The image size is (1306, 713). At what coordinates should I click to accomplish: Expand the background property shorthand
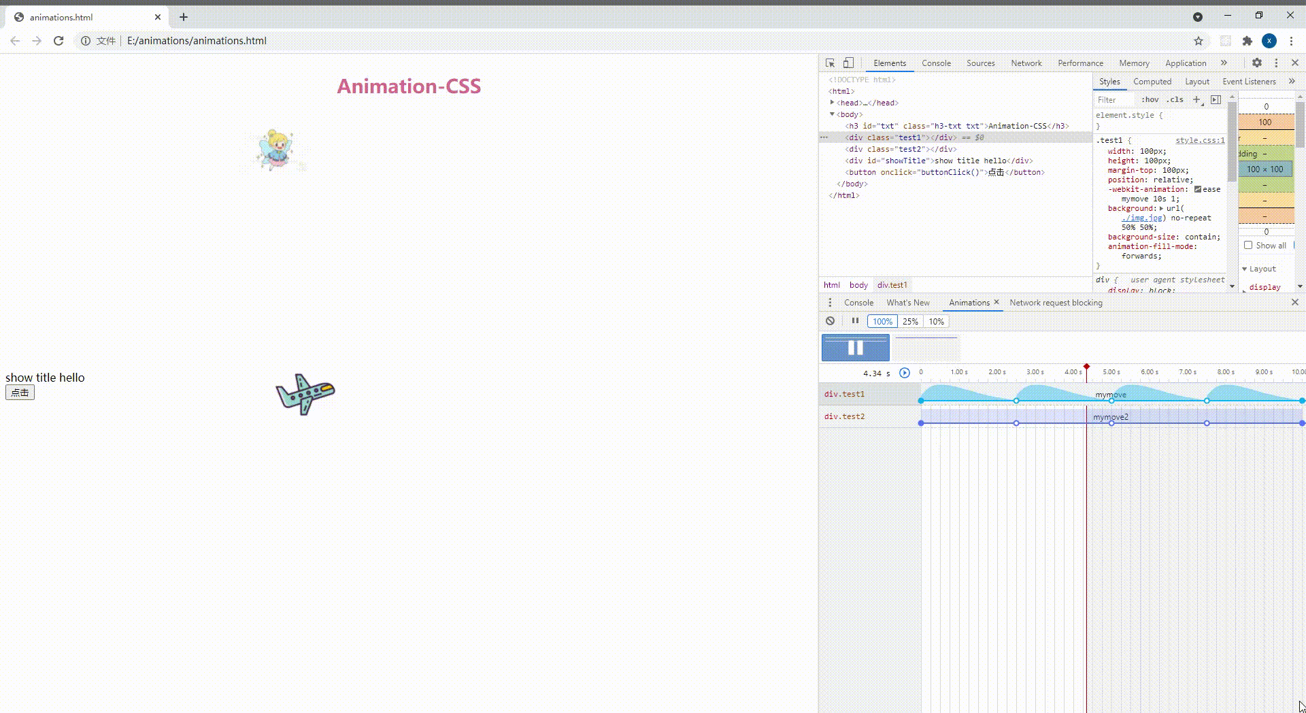(x=1161, y=208)
